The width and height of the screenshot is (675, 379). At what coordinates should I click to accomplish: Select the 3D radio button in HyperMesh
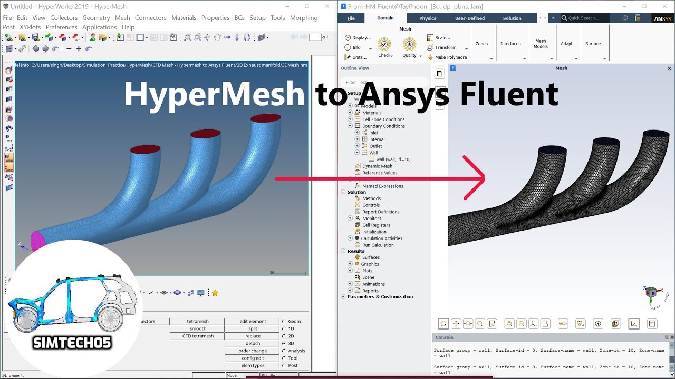[284, 343]
